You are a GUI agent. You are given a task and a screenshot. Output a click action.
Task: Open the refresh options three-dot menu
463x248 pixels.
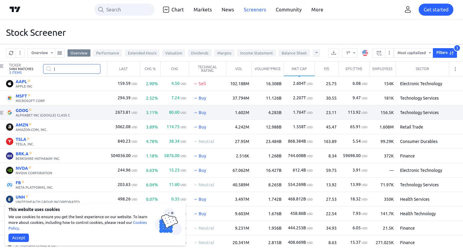(20, 53)
